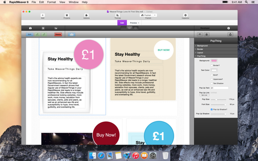
Task: Open Finder from the Dock
Action: pyautogui.click(x=93, y=155)
